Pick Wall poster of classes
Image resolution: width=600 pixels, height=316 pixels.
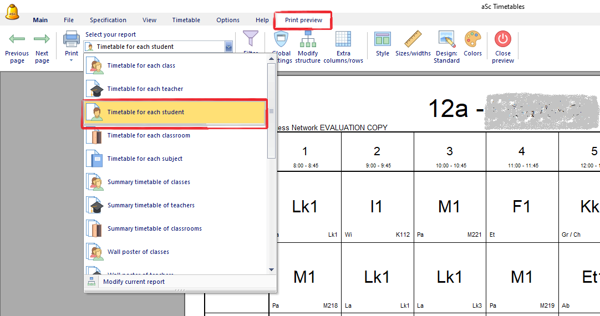(138, 252)
